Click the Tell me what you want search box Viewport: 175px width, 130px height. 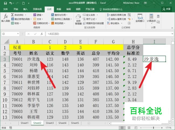tap(111, 9)
